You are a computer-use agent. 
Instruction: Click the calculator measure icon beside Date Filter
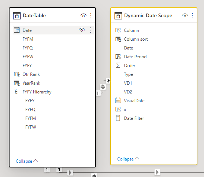118,118
